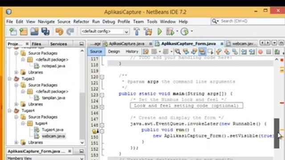285x160 pixels.
Task: Open the default config dropdown
Action: pos(126,32)
